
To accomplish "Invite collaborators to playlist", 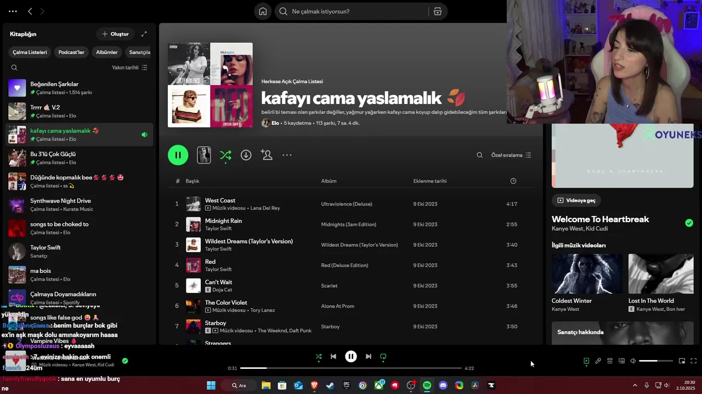I will (x=267, y=155).
